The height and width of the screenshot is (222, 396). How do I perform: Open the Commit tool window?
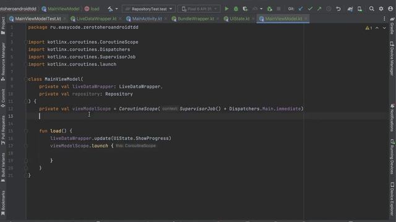click(3, 98)
